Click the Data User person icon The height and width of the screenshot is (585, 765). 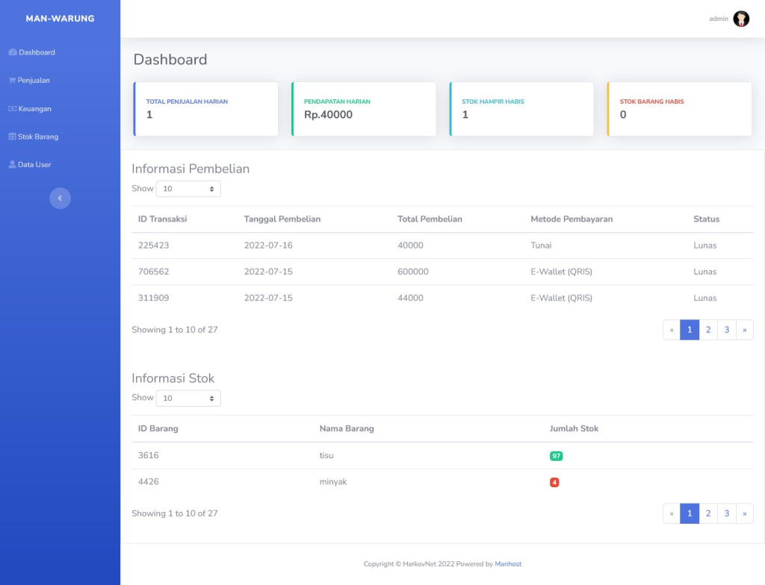(11, 164)
